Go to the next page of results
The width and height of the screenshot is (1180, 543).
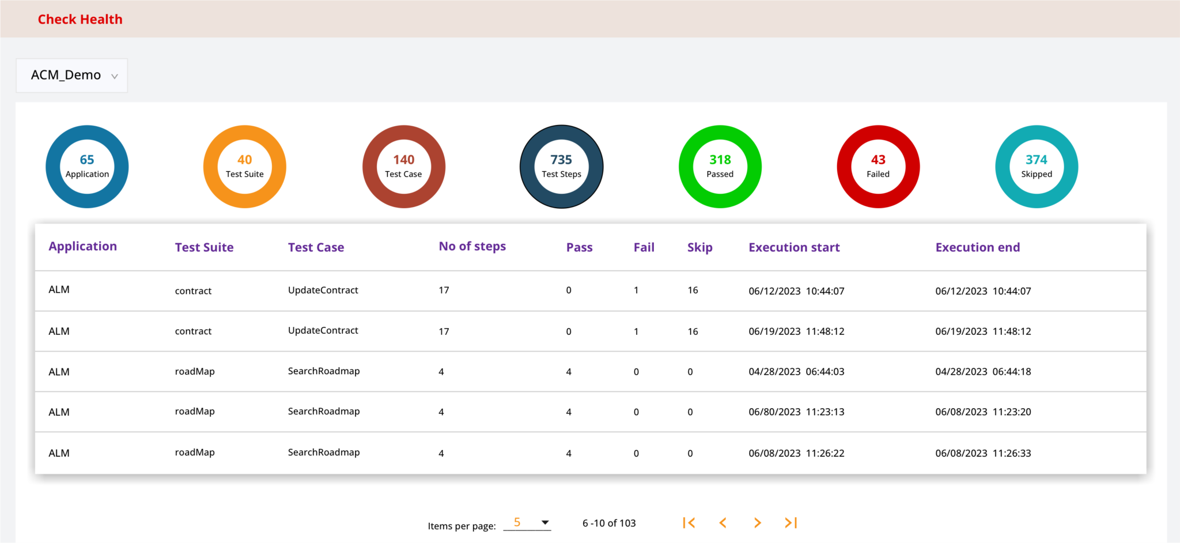click(x=758, y=523)
